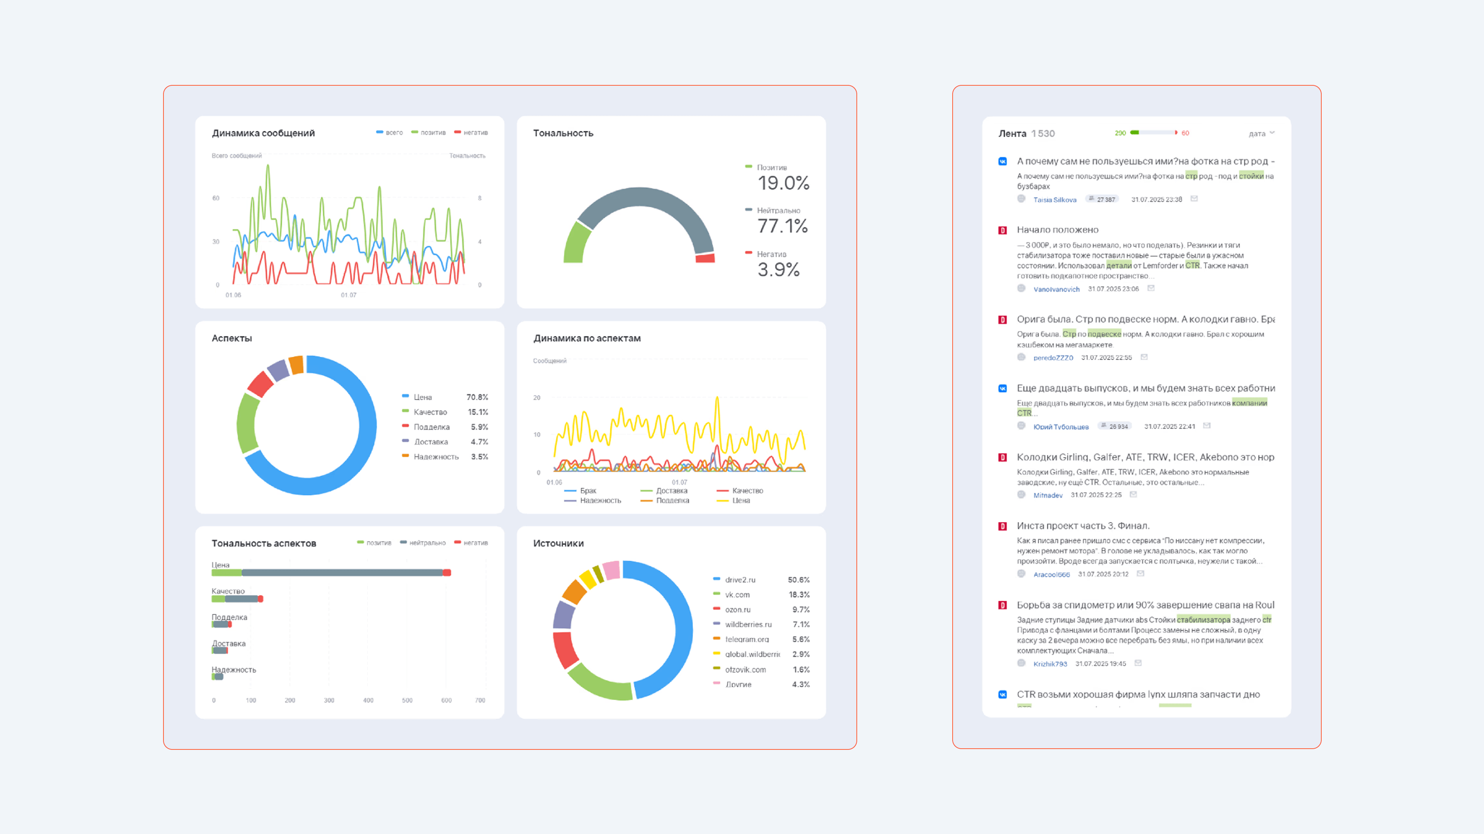Click VK icon beside 'CTR возьми хорошая фирма'
Viewport: 1484px width, 834px height.
coord(1002,695)
